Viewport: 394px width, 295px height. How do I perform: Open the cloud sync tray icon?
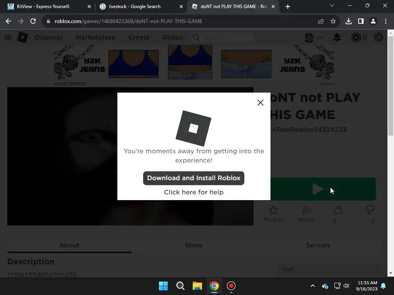coord(325,286)
